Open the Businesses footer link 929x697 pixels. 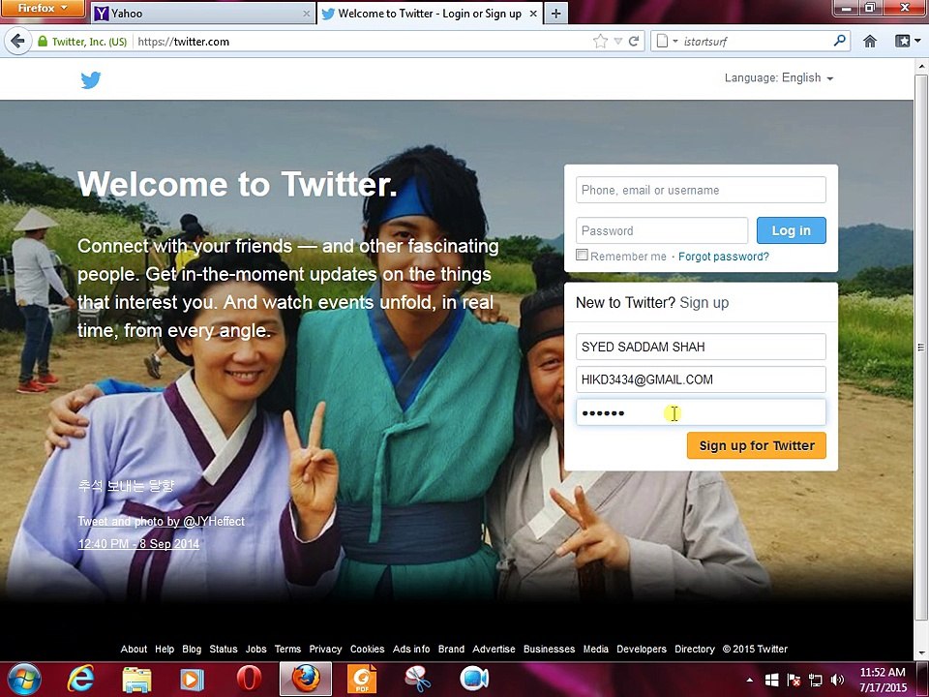[550, 649]
